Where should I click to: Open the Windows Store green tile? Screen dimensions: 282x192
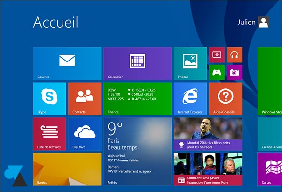(x=270, y=81)
